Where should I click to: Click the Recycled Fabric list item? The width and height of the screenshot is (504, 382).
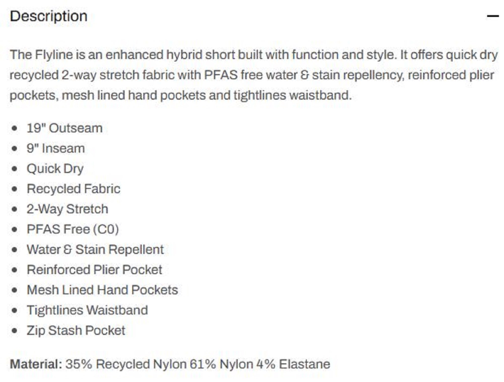(74, 189)
